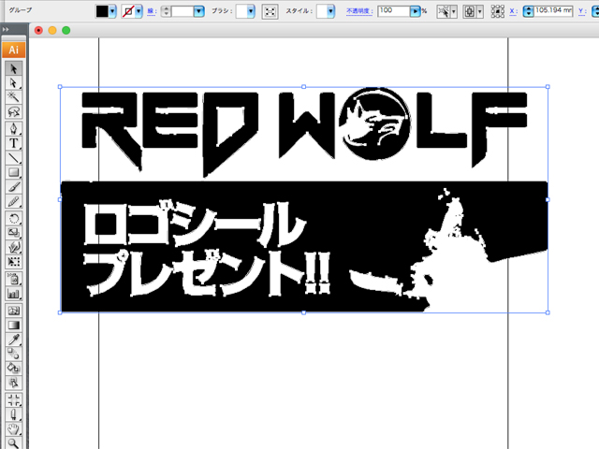Screen dimensions: 599x449
Task: Click the グループ selection label
Action: pyautogui.click(x=21, y=10)
